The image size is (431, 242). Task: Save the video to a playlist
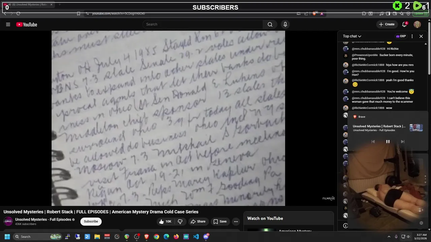pyautogui.click(x=220, y=221)
